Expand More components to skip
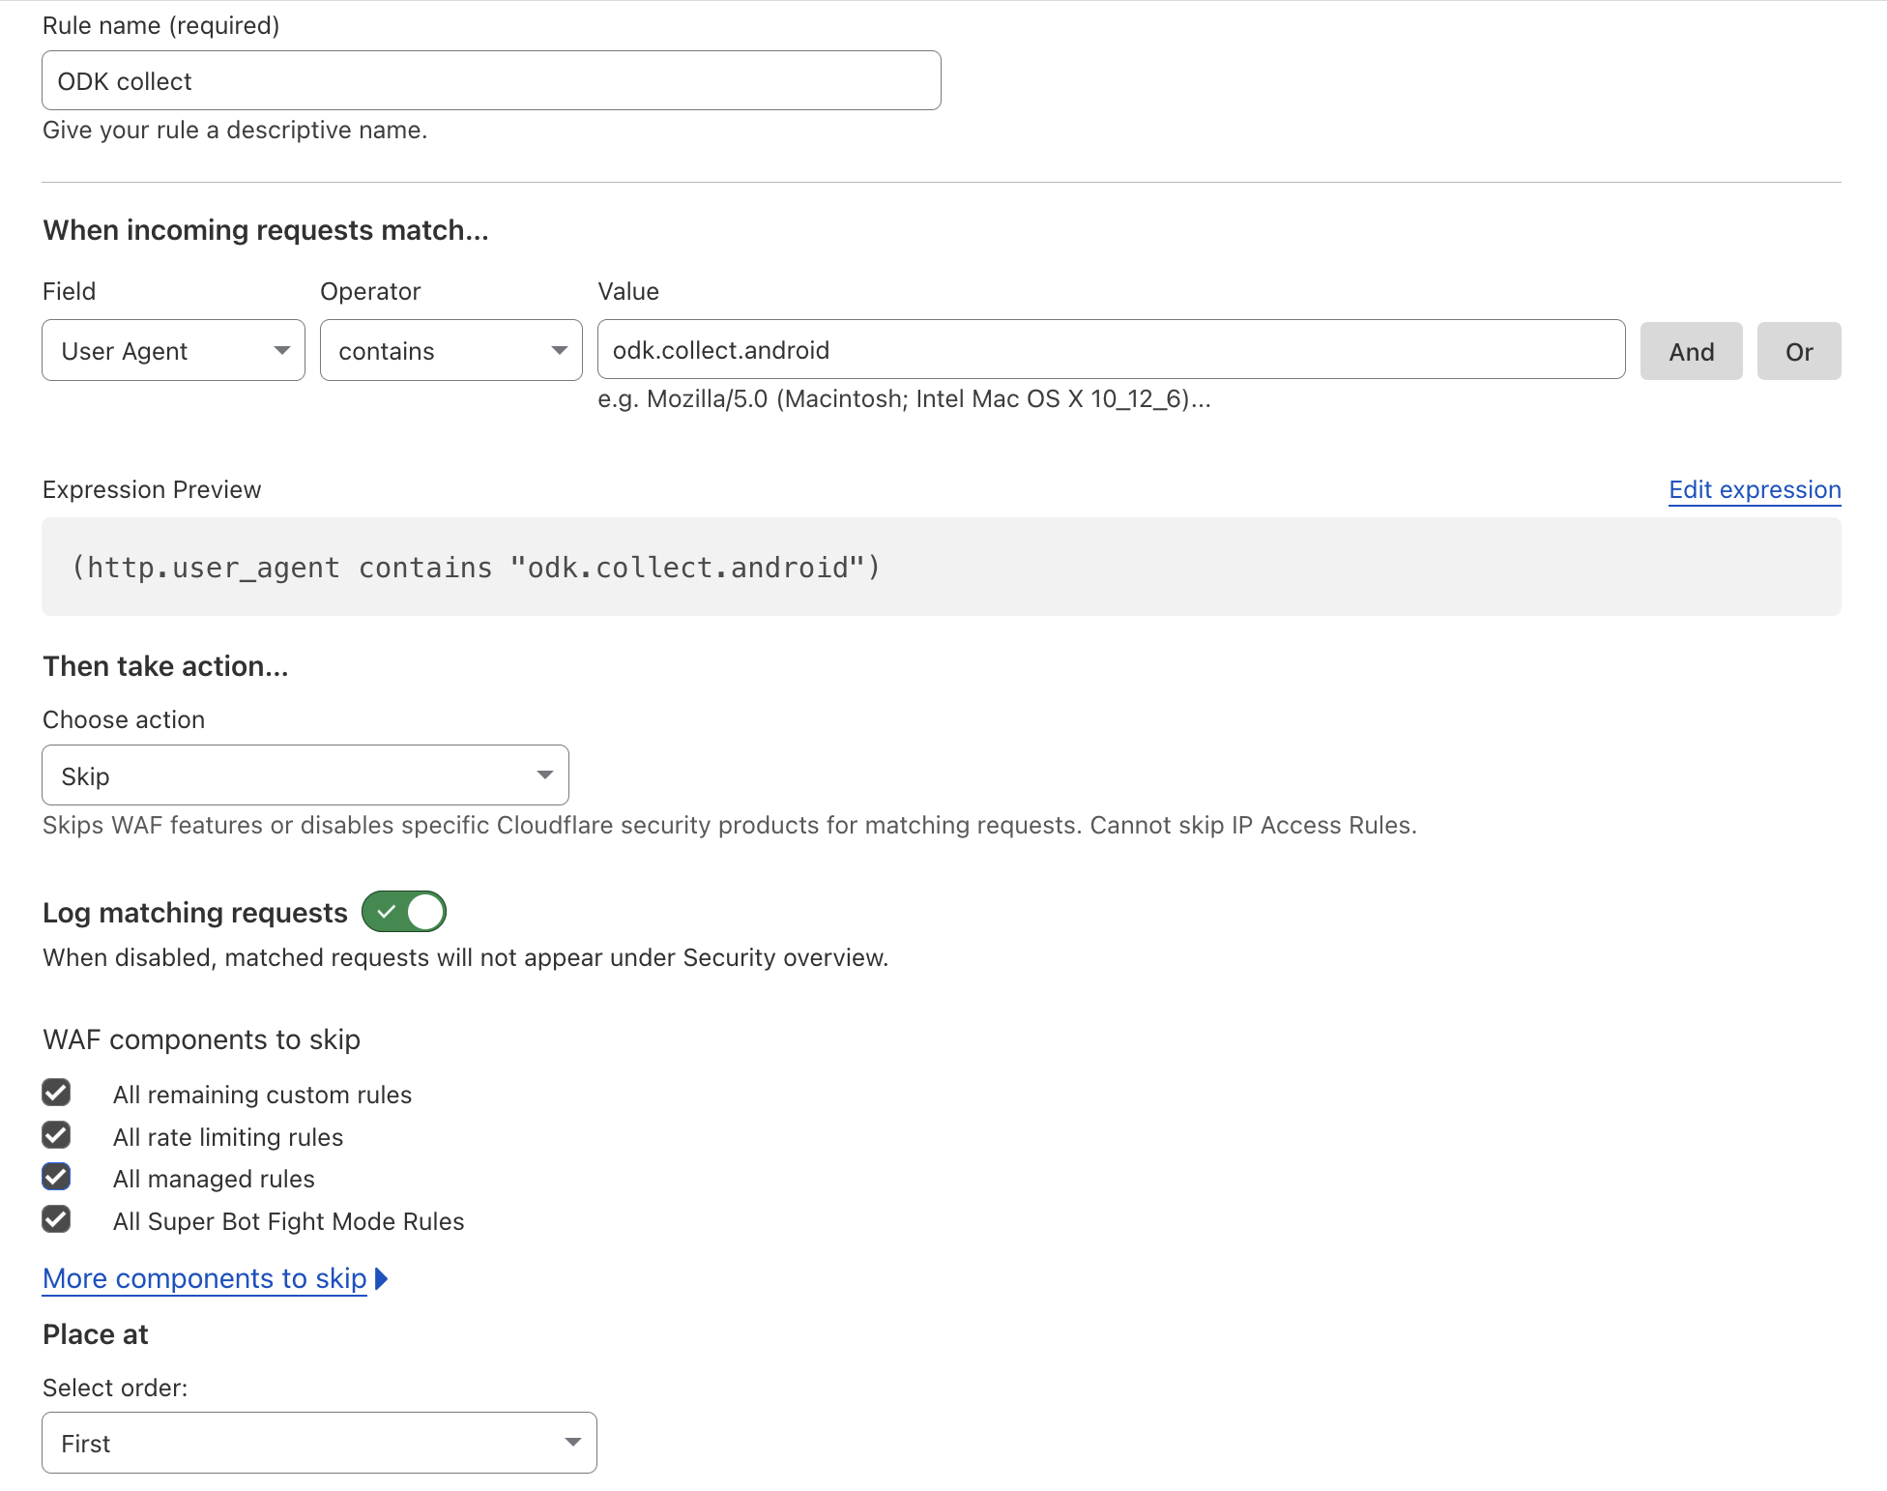 [216, 1278]
